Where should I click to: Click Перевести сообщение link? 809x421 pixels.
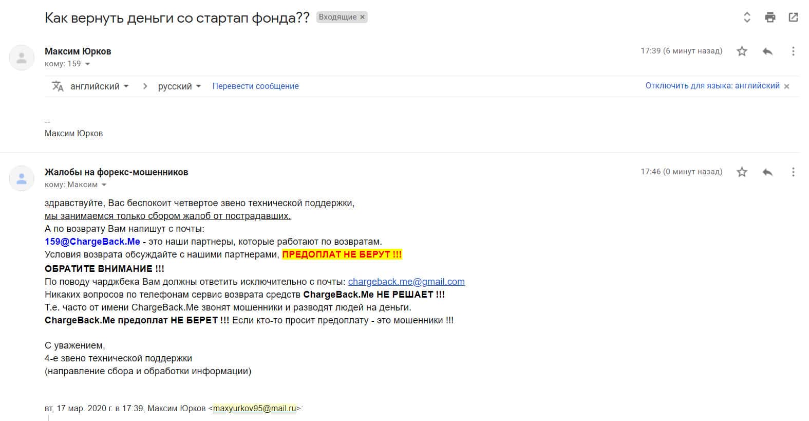tap(255, 86)
